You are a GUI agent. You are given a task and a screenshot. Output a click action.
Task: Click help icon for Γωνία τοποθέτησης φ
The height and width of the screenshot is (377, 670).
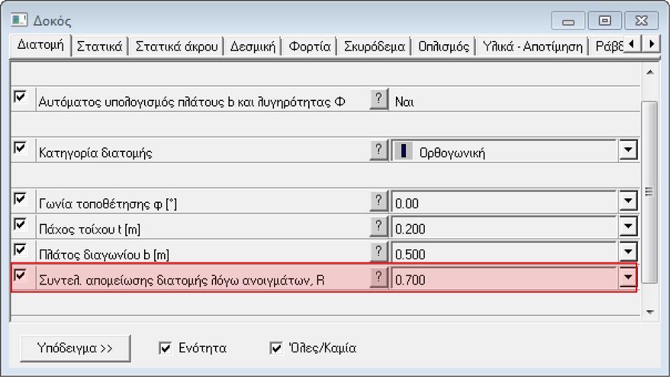(x=379, y=200)
